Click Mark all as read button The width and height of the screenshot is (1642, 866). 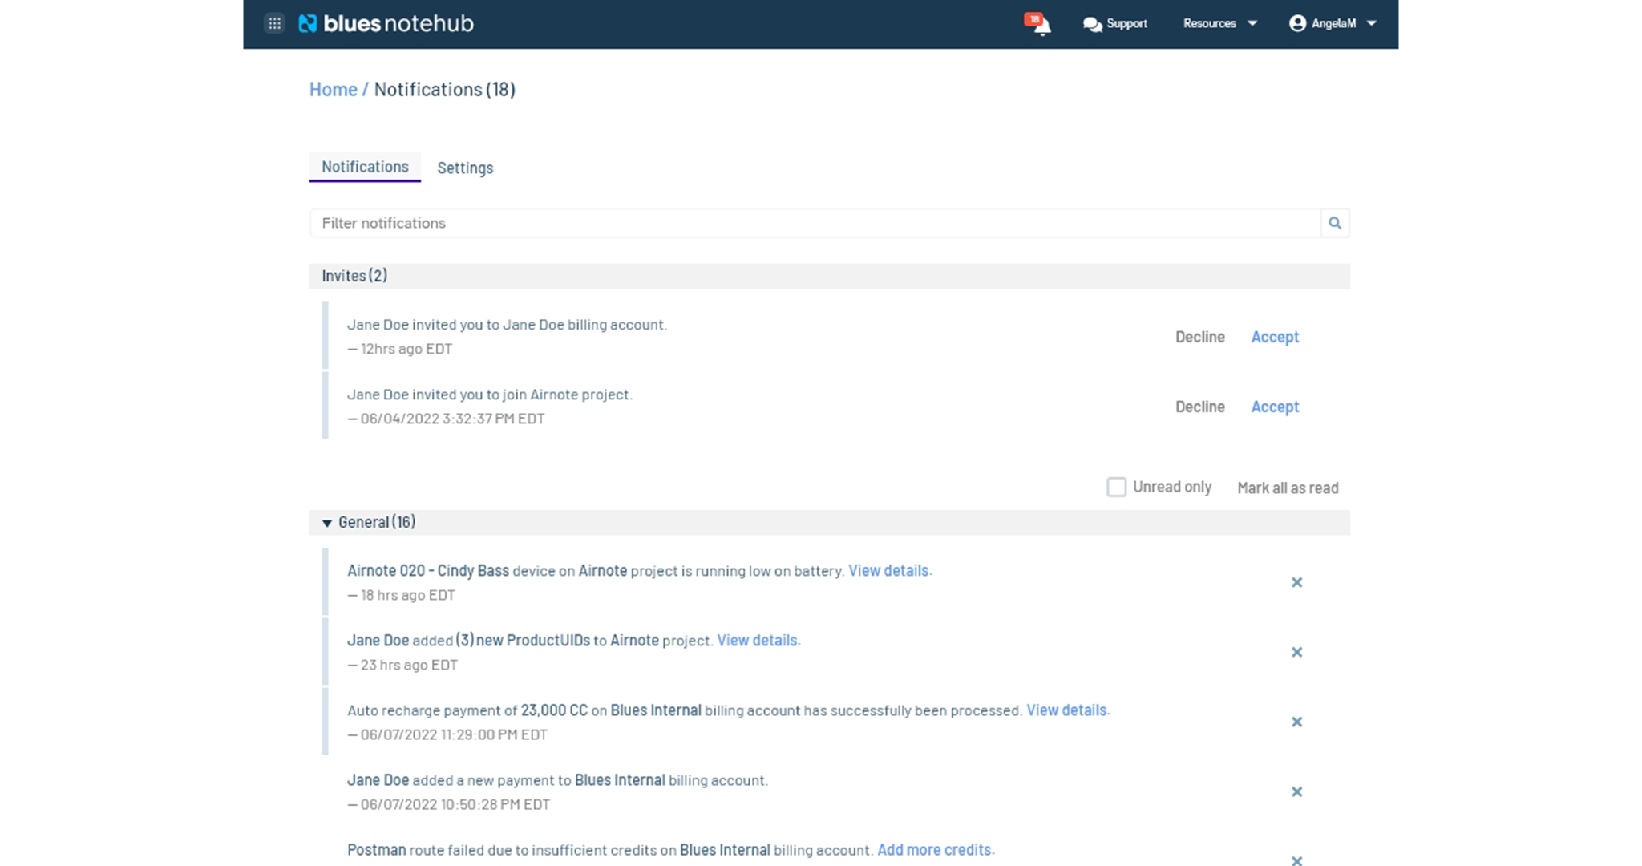1288,487
